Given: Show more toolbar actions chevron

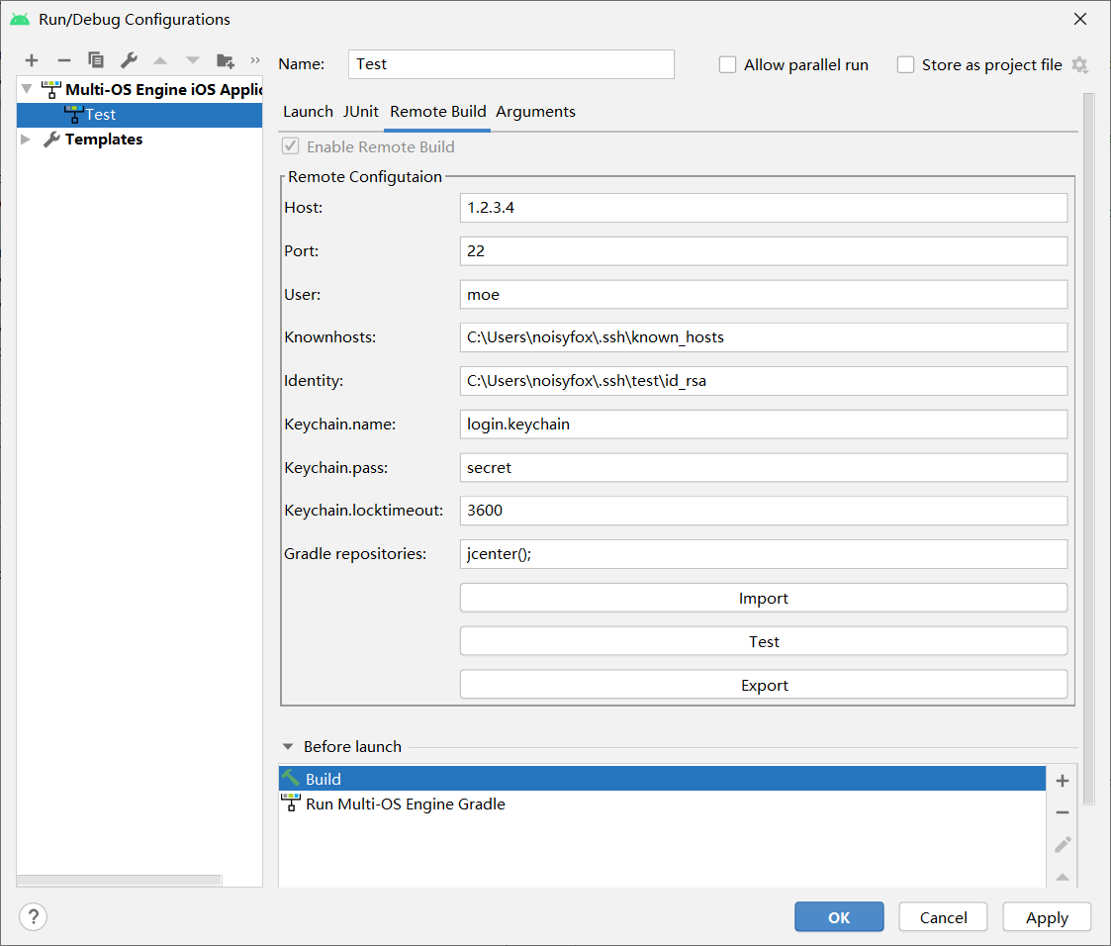Looking at the screenshot, I should pyautogui.click(x=255, y=60).
